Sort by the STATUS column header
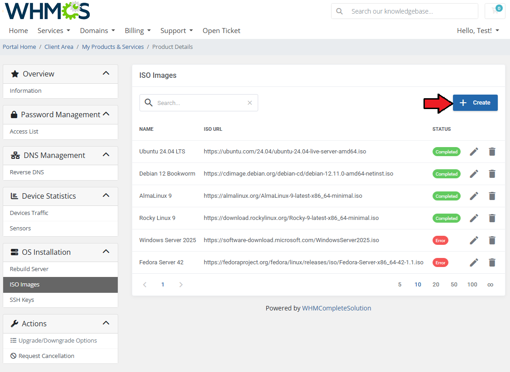 (441, 129)
